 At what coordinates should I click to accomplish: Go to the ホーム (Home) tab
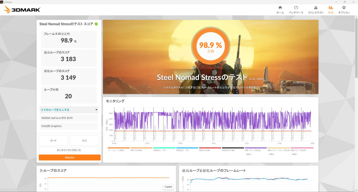pos(280,10)
